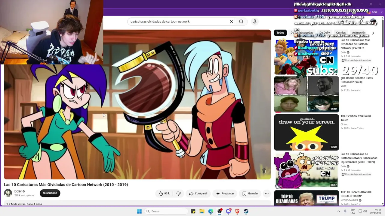Click the system tray microphone icon
The height and width of the screenshot is (216, 385).
[x=345, y=211]
